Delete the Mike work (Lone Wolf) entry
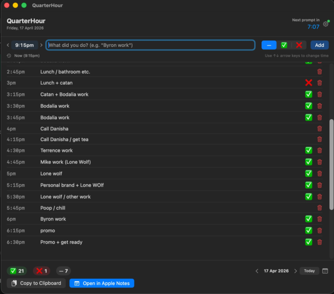This screenshot has height=294, width=334. click(320, 162)
